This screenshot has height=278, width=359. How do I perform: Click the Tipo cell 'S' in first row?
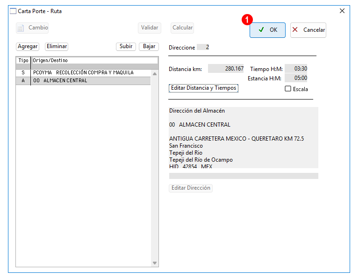[x=23, y=73]
